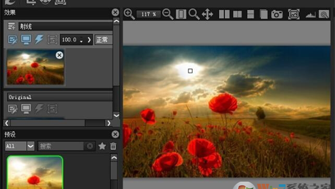The width and height of the screenshot is (335, 189).
Task: Remove the effect thumbnail with X button
Action: click(60, 55)
